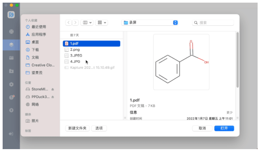Eject the StoneMI volume

click(53, 89)
